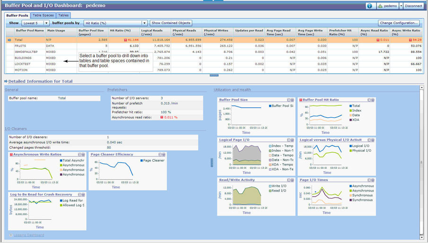Click right grid icon of Logical Page I/O chart

click(292, 140)
